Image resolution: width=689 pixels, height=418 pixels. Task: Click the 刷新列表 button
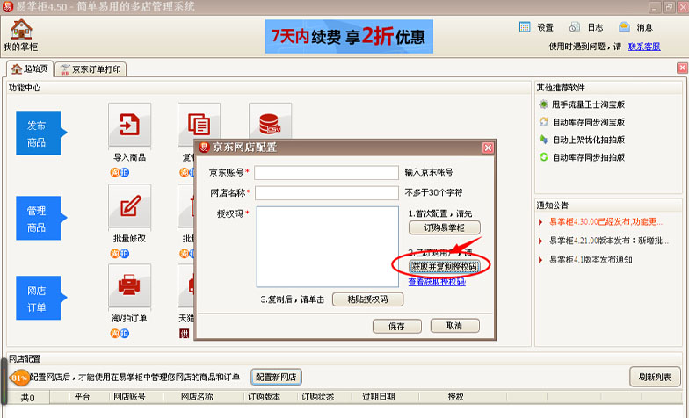click(655, 378)
